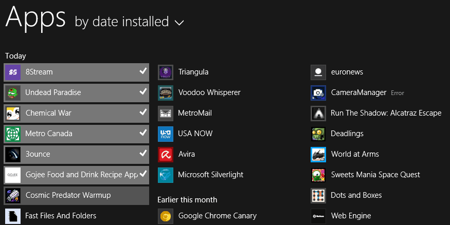
Task: Open Microsoft Silverlight from its label
Action: (211, 175)
